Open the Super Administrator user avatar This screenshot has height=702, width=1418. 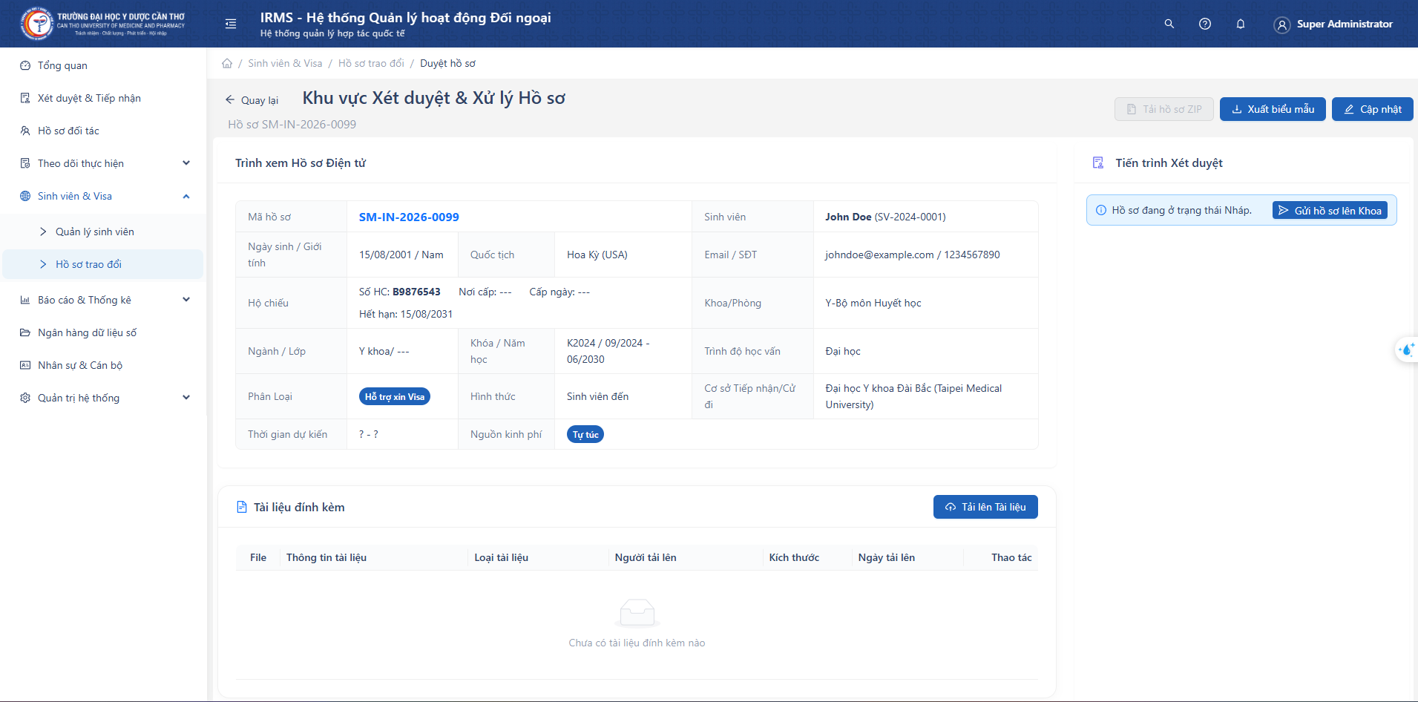click(x=1281, y=24)
